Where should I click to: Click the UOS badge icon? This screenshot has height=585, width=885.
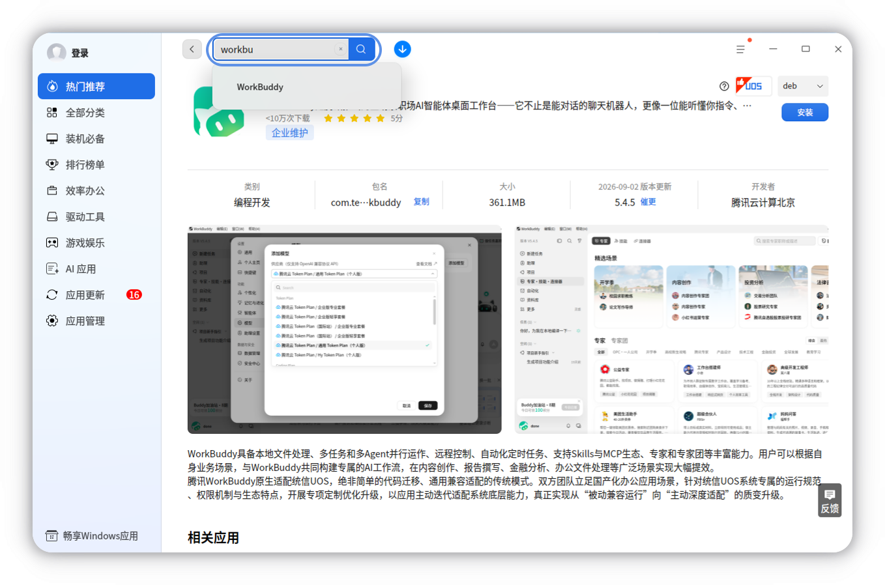753,86
